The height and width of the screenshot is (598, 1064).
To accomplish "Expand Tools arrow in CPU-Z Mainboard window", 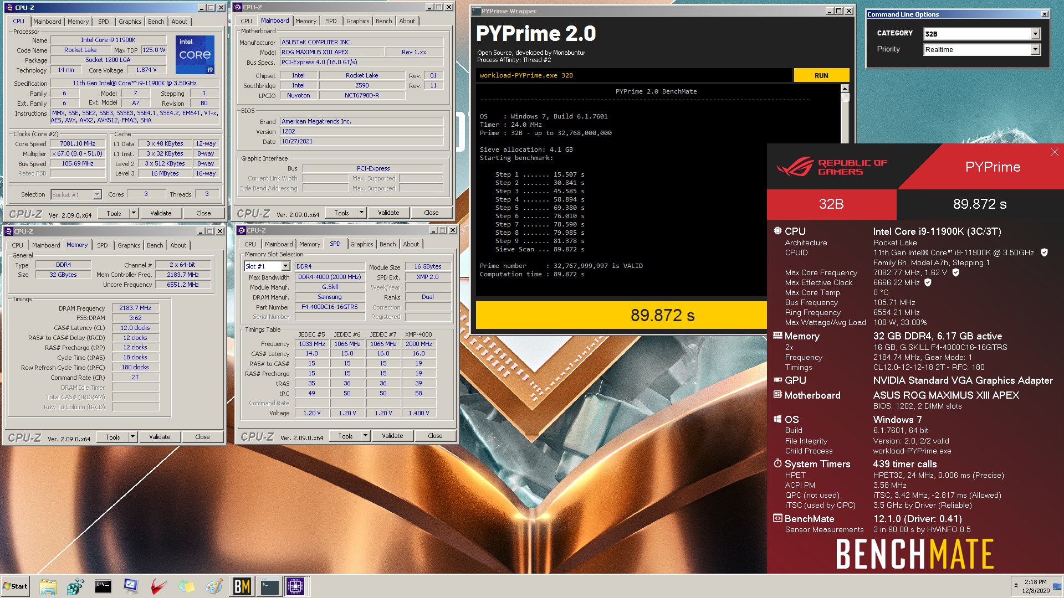I will (x=361, y=213).
